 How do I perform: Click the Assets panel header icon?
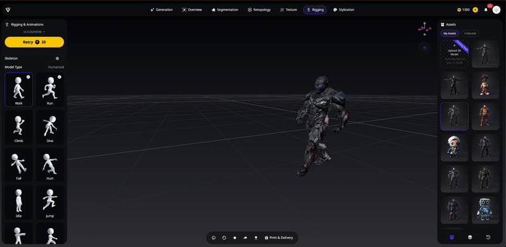(442, 25)
